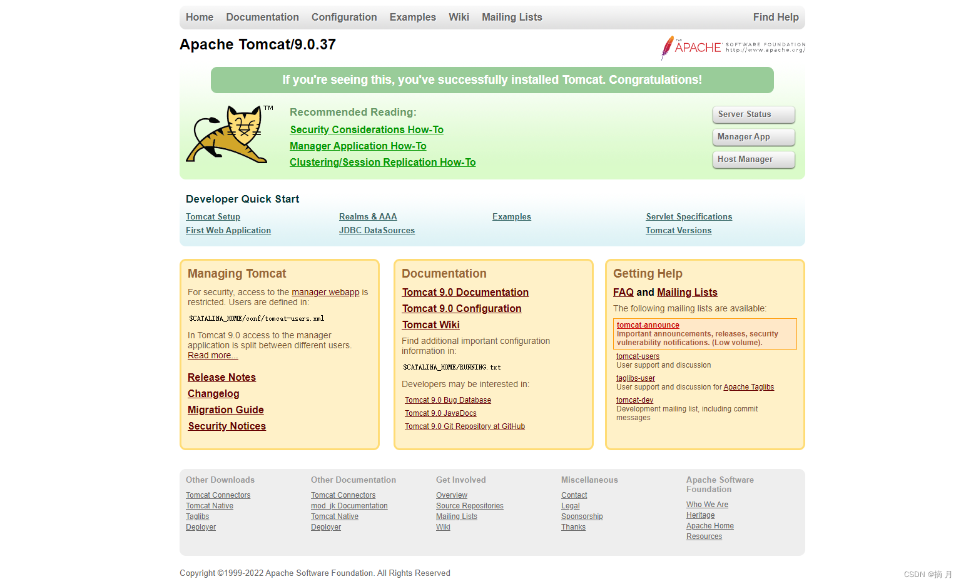
Task: Open Tomcat 9.0 Git Repository at GitHub
Action: (465, 426)
